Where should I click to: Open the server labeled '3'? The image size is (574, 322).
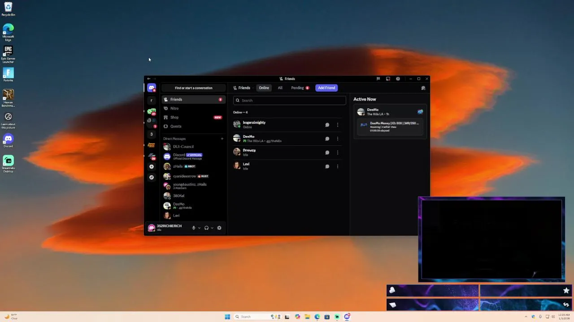[152, 134]
